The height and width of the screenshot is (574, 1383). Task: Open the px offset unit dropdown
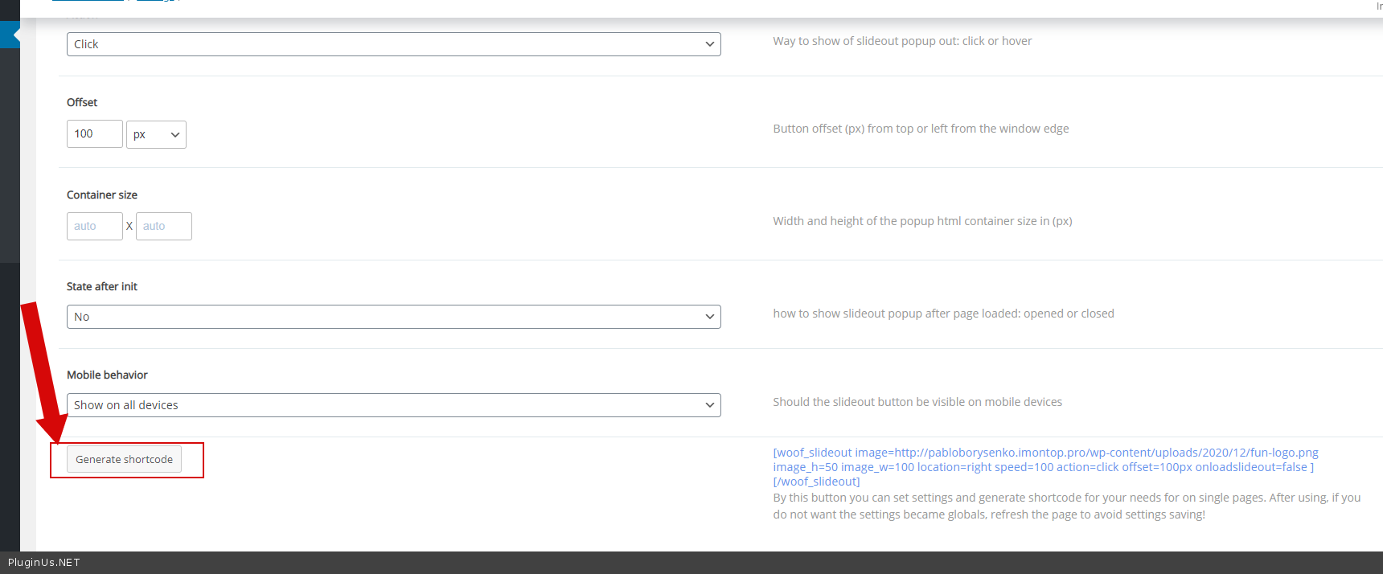coord(156,135)
